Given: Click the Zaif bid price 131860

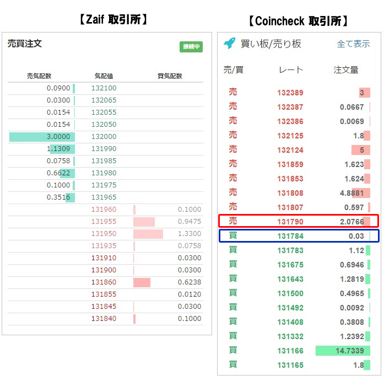Looking at the screenshot, I should (104, 282).
